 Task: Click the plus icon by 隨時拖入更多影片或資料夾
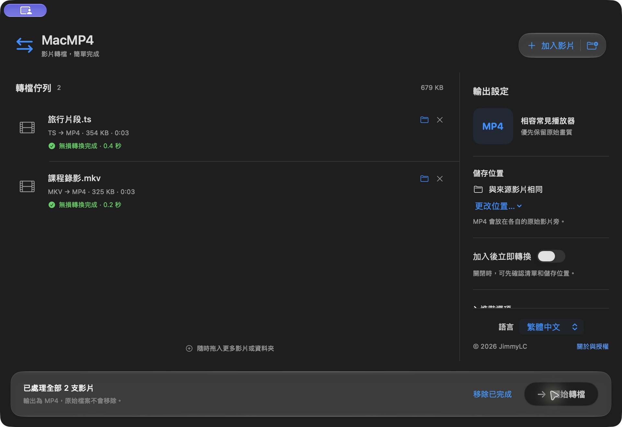pyautogui.click(x=189, y=348)
